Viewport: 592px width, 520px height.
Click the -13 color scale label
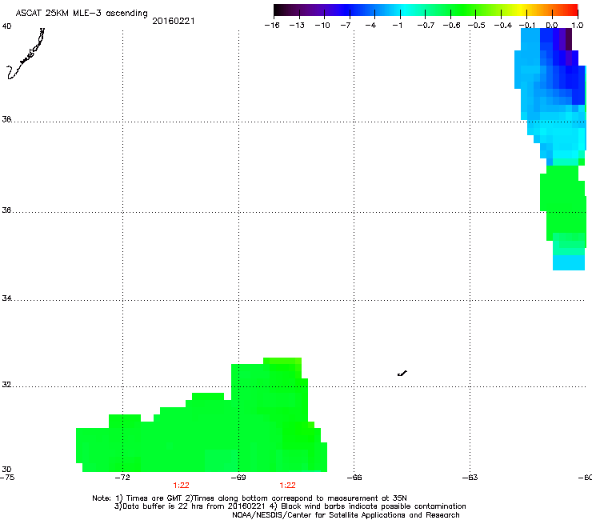pyautogui.click(x=297, y=26)
